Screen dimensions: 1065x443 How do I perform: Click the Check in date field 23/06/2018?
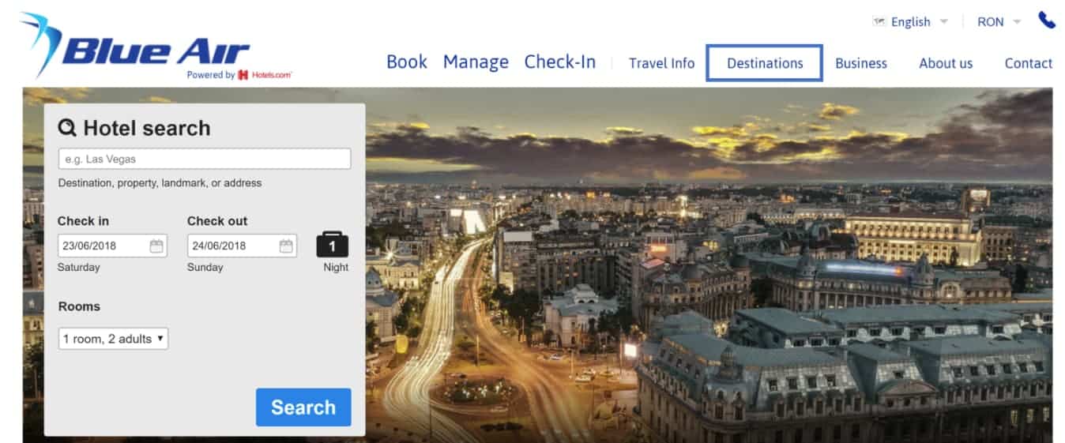[x=113, y=246]
